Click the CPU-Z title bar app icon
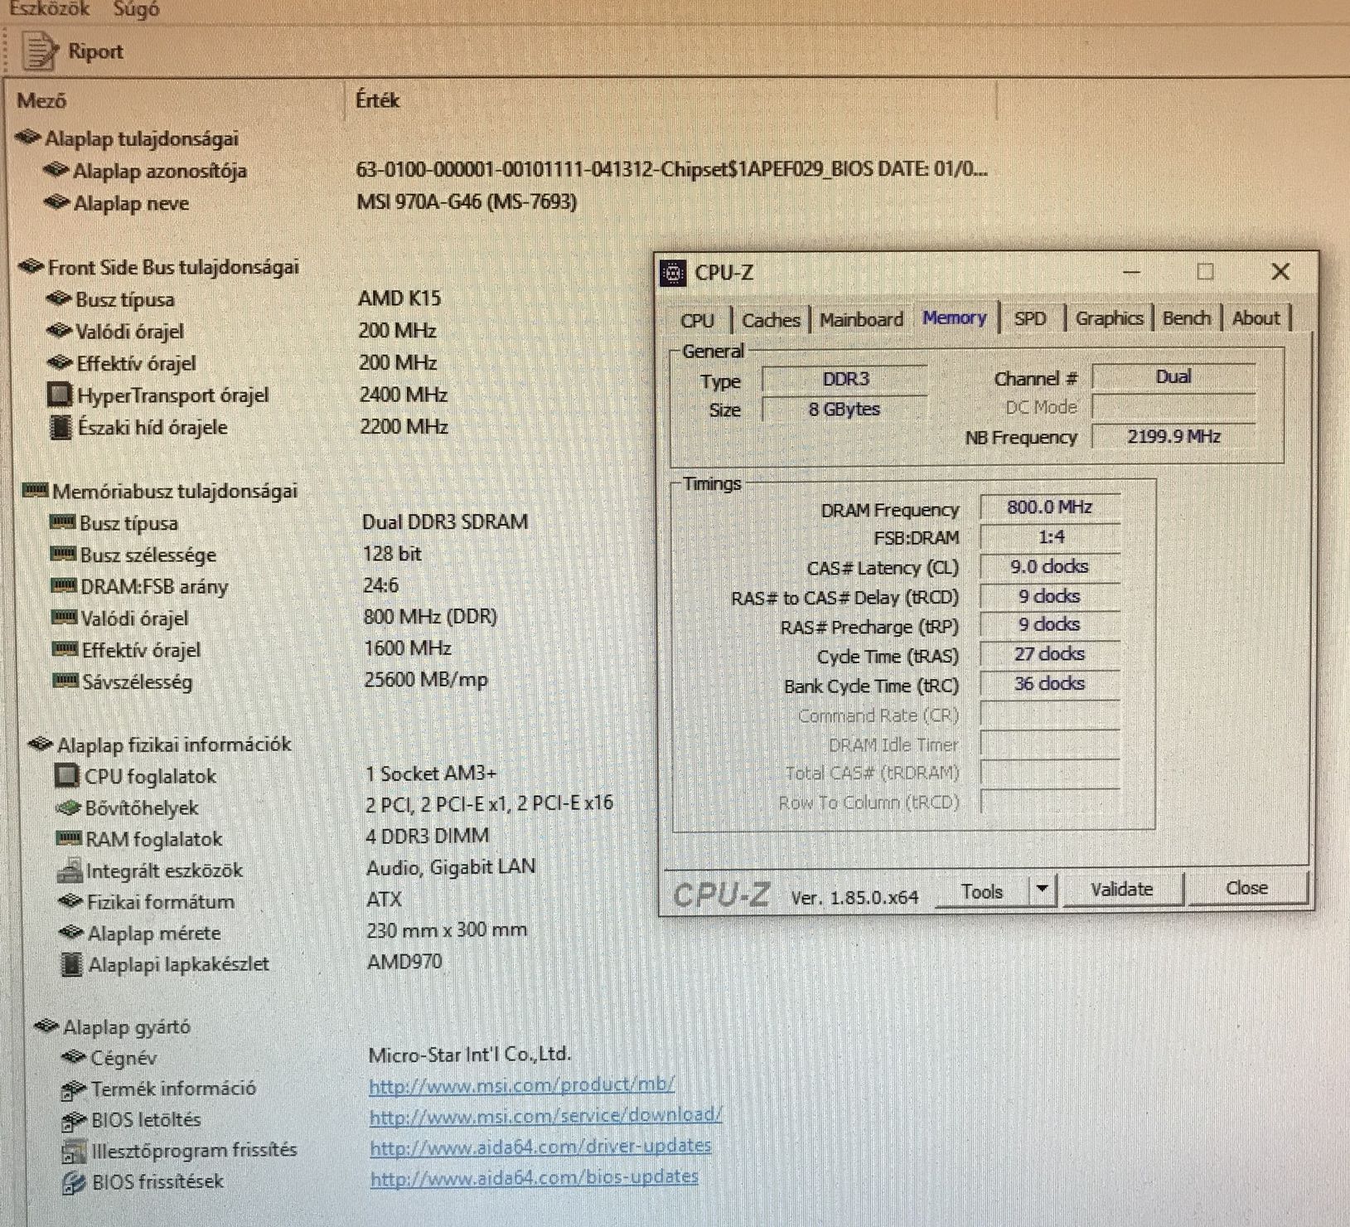The image size is (1350, 1227). point(673,272)
